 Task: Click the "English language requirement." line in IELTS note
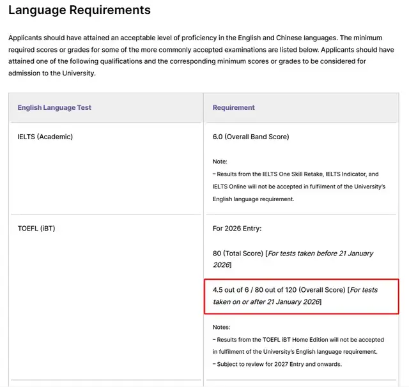click(x=253, y=199)
